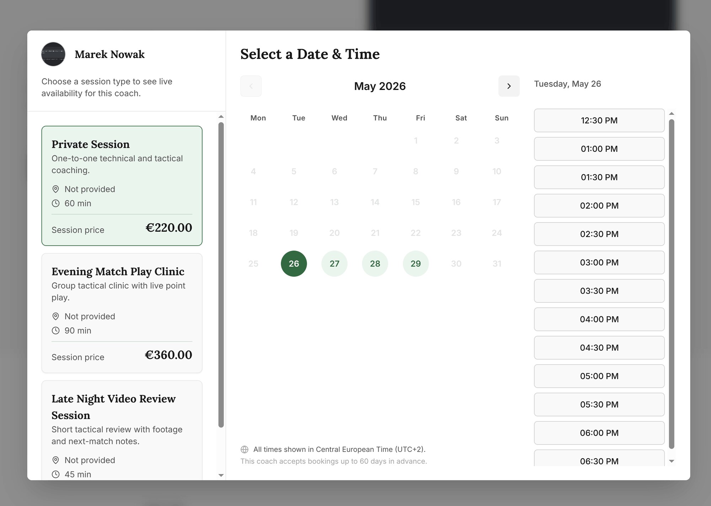
Task: Click the €220.00 session price
Action: tap(169, 228)
